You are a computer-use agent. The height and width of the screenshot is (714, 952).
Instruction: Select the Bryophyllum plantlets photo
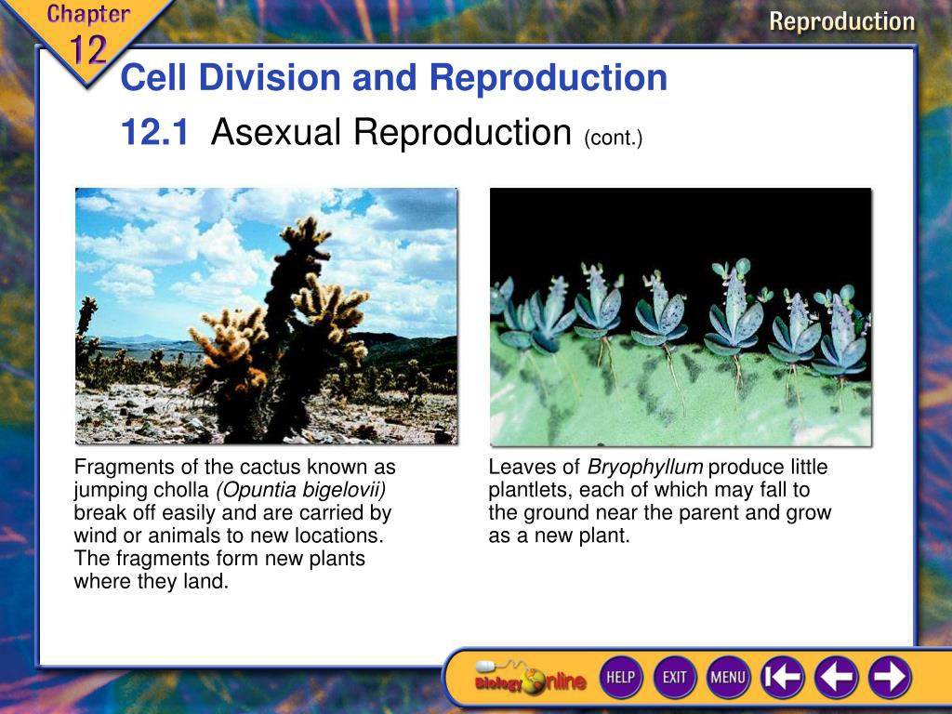[x=681, y=317]
